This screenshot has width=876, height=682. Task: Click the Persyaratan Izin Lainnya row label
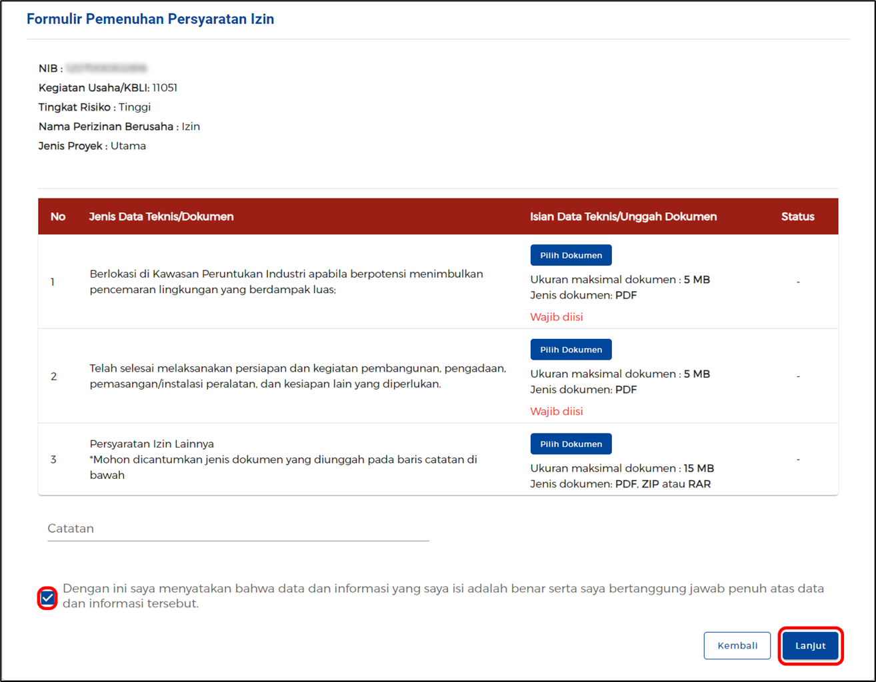[152, 444]
